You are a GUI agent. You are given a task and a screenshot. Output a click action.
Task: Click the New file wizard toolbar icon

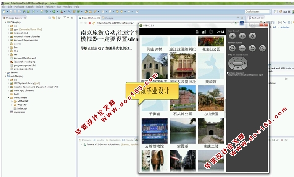4,12
